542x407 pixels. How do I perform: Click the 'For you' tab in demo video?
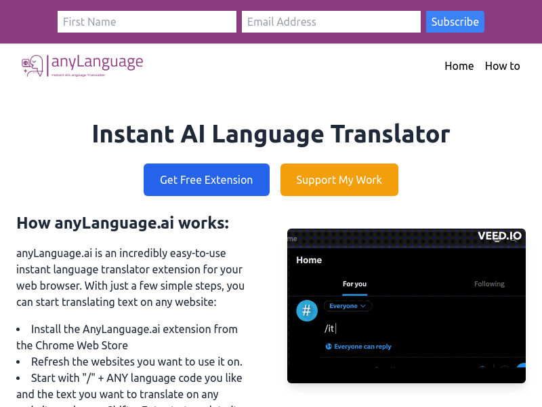[x=354, y=284]
